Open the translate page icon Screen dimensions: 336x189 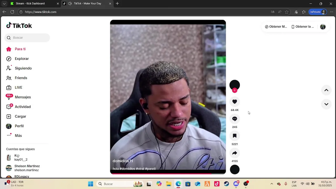tap(272, 12)
